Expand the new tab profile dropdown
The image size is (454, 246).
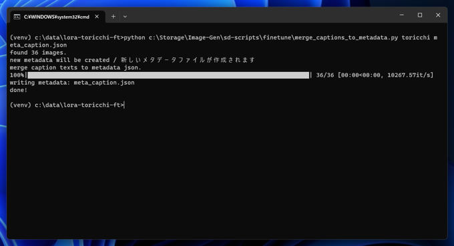[125, 17]
